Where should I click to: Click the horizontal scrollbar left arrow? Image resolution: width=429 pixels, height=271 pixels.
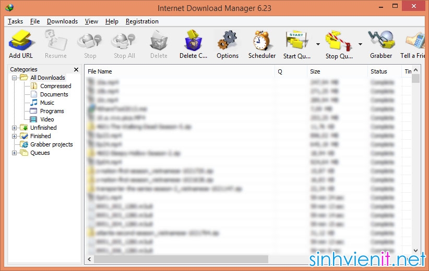tap(89, 259)
